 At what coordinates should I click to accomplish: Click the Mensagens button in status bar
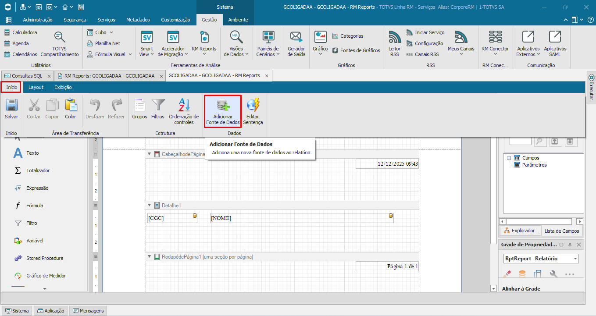88,311
